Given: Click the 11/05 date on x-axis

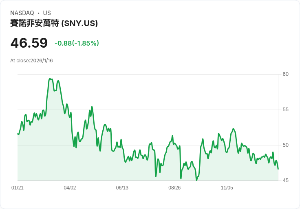Looking at the screenshot, I should coord(227,188).
